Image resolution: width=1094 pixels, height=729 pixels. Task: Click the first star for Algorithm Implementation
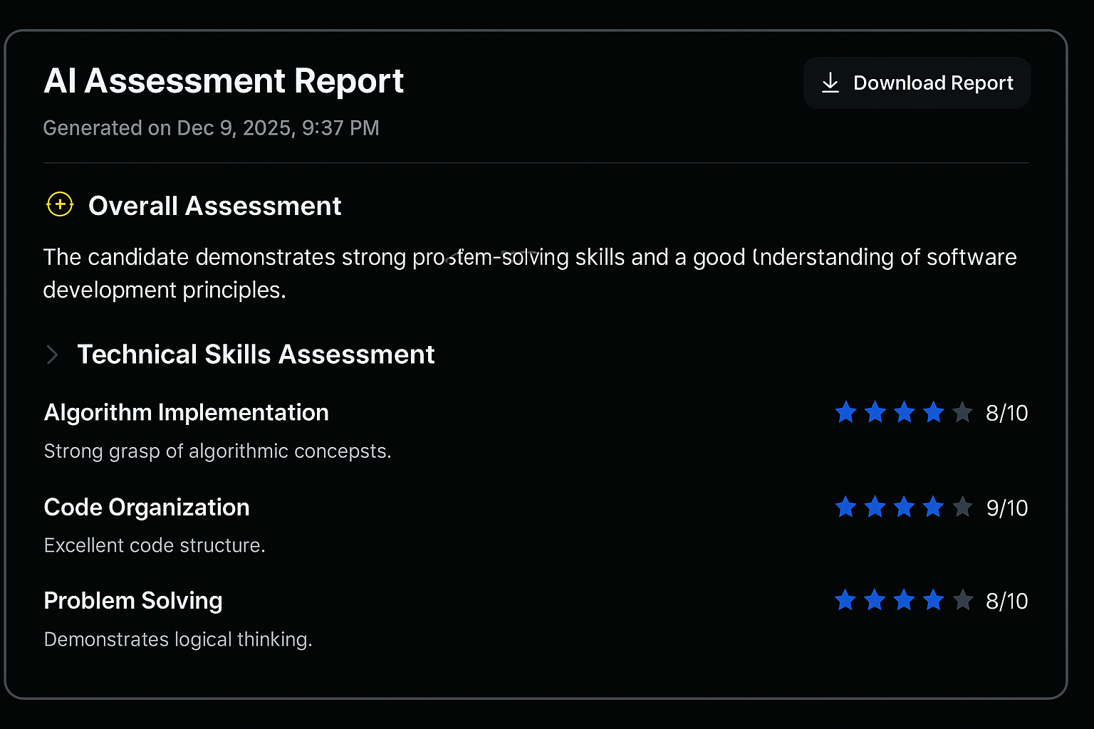point(846,412)
